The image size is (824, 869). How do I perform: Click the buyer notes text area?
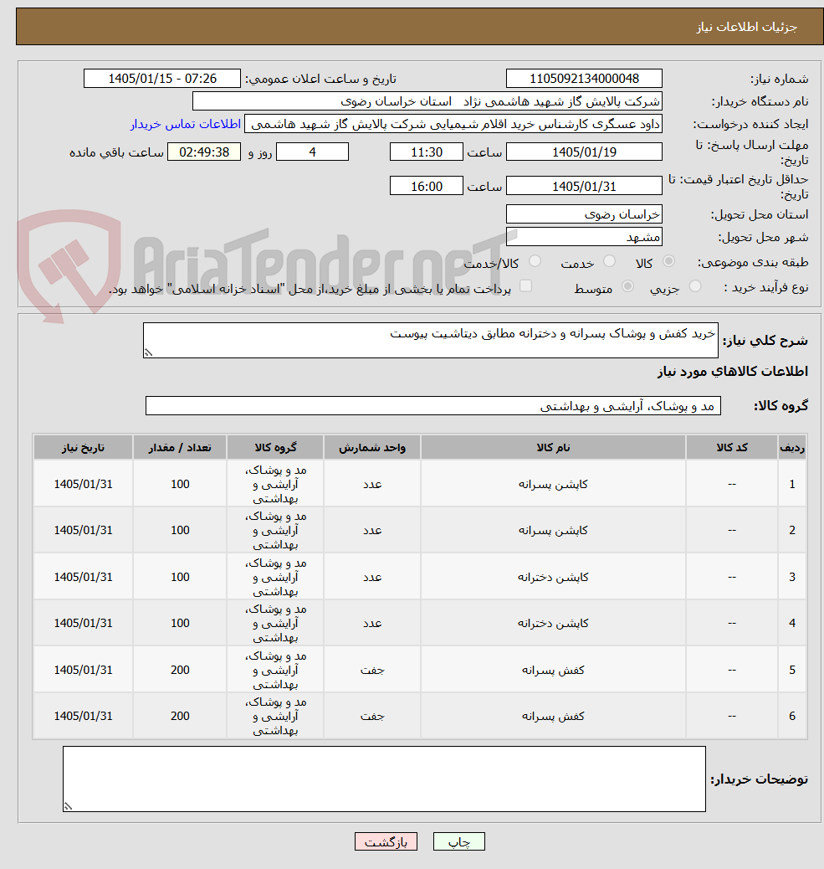384,779
